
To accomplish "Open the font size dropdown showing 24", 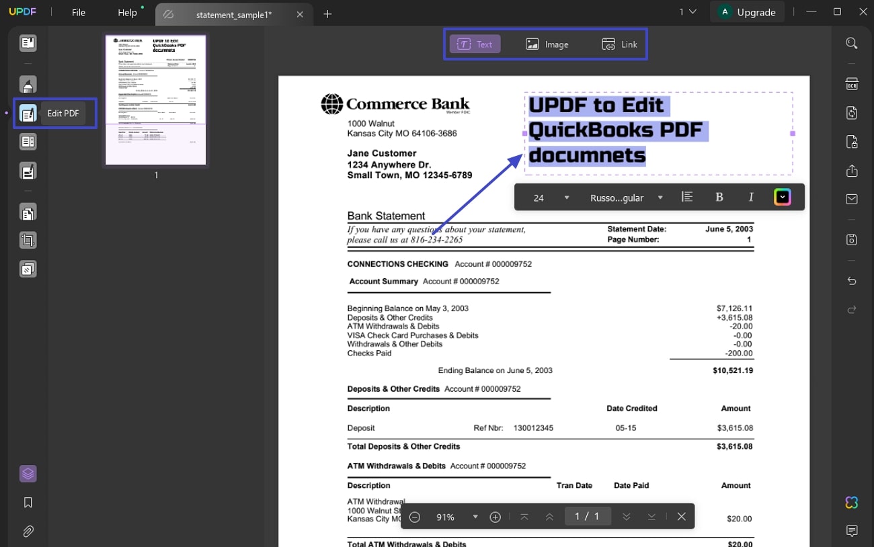I will 548,197.
